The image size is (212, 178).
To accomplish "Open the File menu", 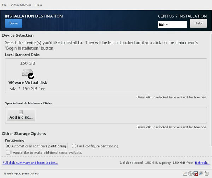I will (4, 5).
